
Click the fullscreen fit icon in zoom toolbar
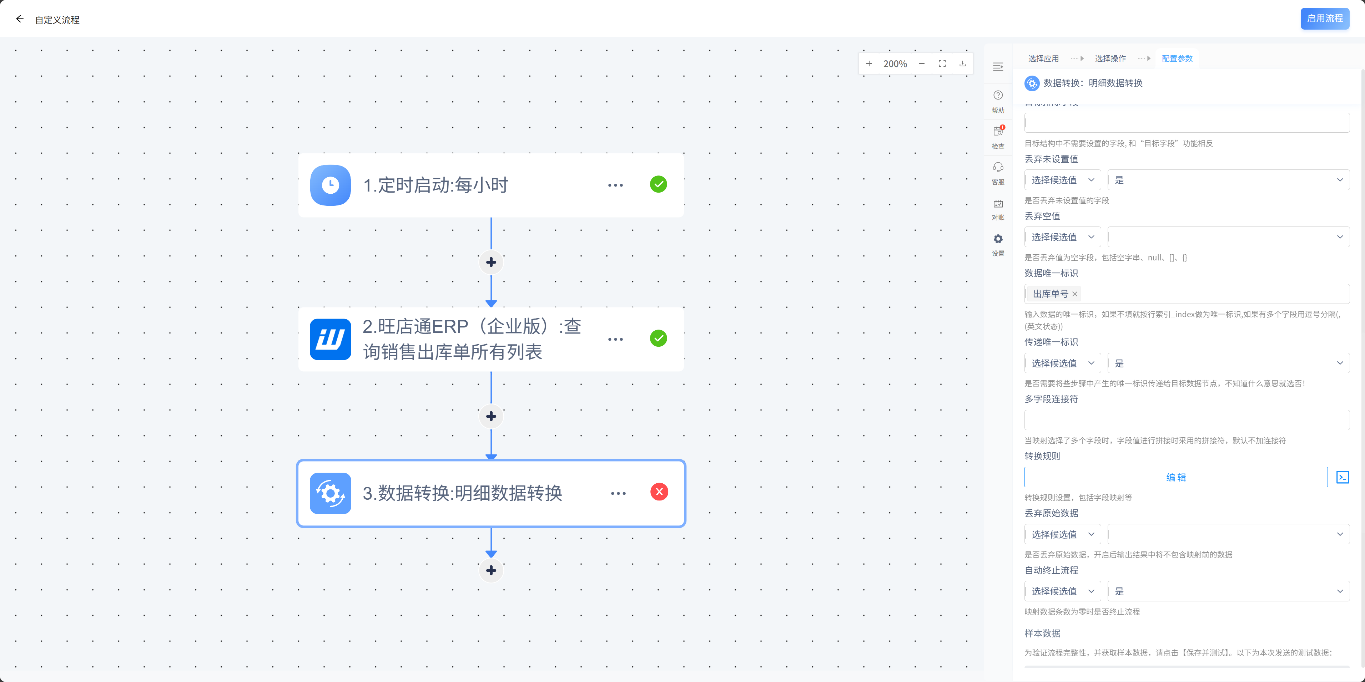pos(942,63)
